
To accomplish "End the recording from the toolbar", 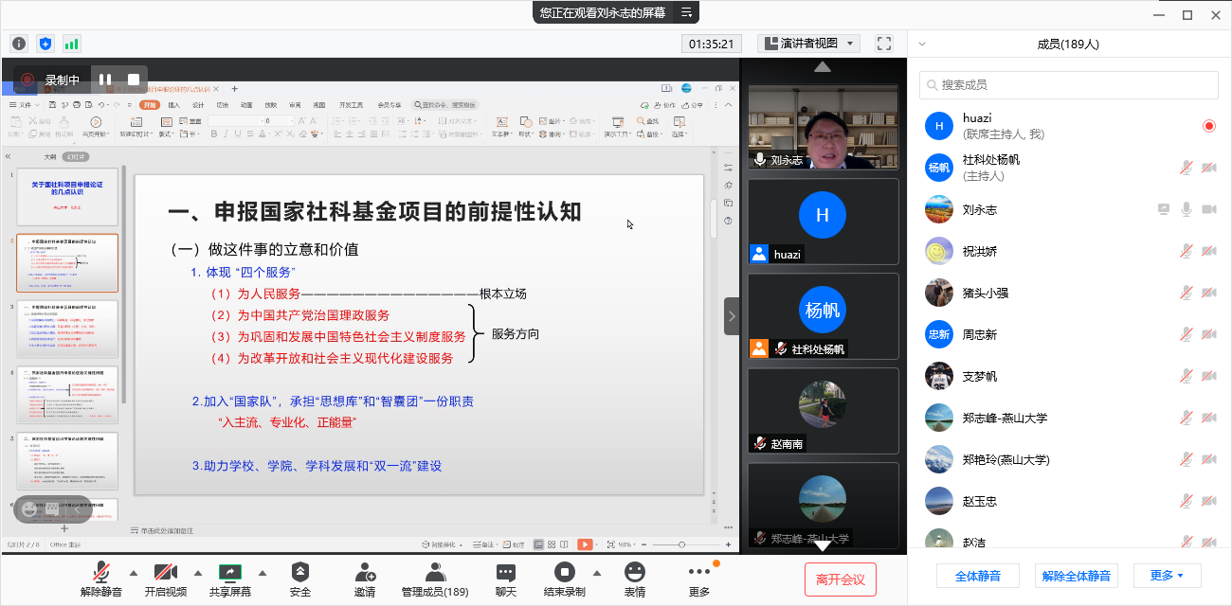I will [565, 579].
